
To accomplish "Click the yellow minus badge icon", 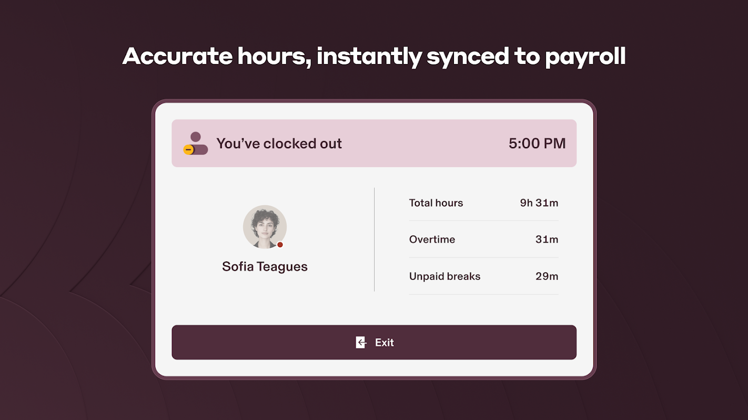I will coord(188,150).
